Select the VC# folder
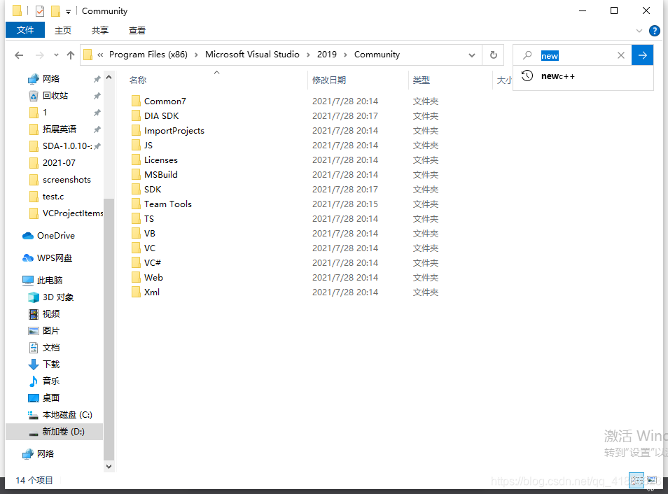 146,263
